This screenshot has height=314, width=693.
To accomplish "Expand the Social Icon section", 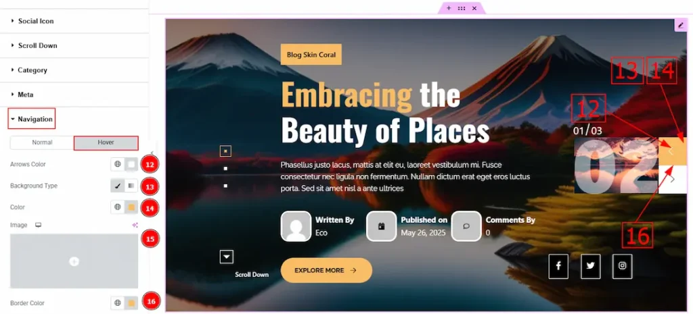I will click(35, 21).
